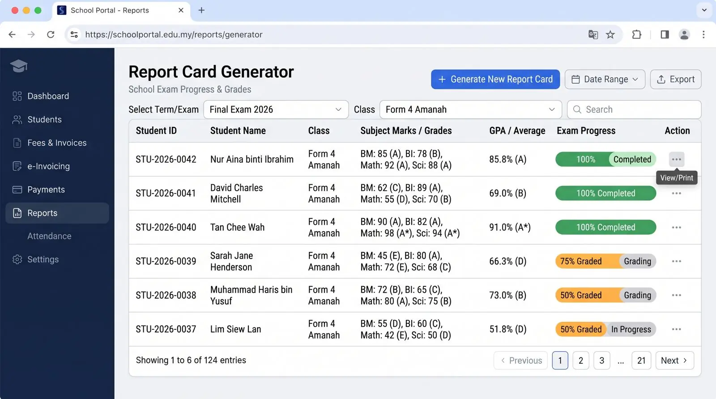Screen dimensions: 716x399
Task: Open actions menu for Tan Chee Wah
Action: click(x=676, y=227)
